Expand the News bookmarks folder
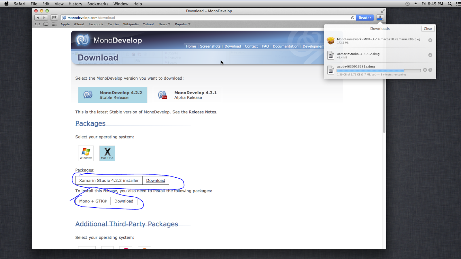The height and width of the screenshot is (259, 461). 164,24
